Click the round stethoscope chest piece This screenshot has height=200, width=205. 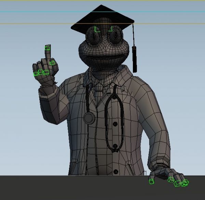click(x=90, y=118)
